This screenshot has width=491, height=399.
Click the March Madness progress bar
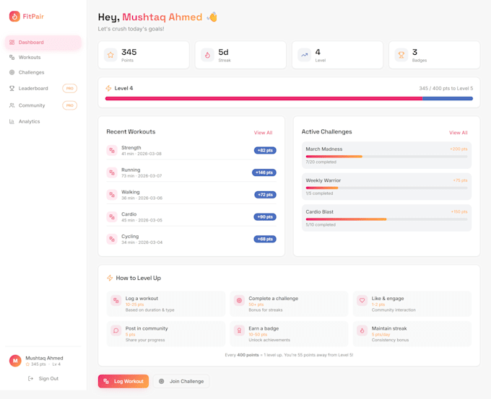tap(386, 157)
